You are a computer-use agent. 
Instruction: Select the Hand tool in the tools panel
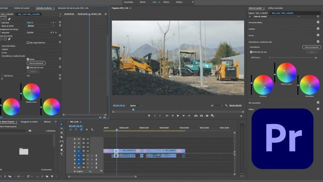tap(61, 150)
